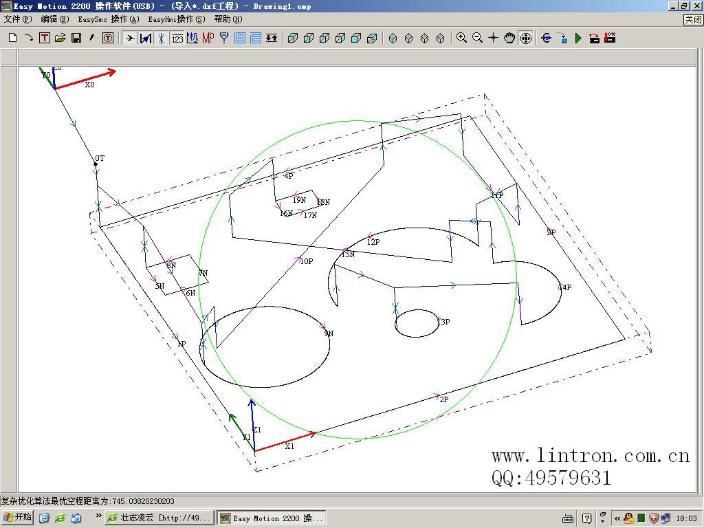Save the drawing with the floppy disk icon
Image resolution: width=704 pixels, height=528 pixels.
(x=76, y=38)
